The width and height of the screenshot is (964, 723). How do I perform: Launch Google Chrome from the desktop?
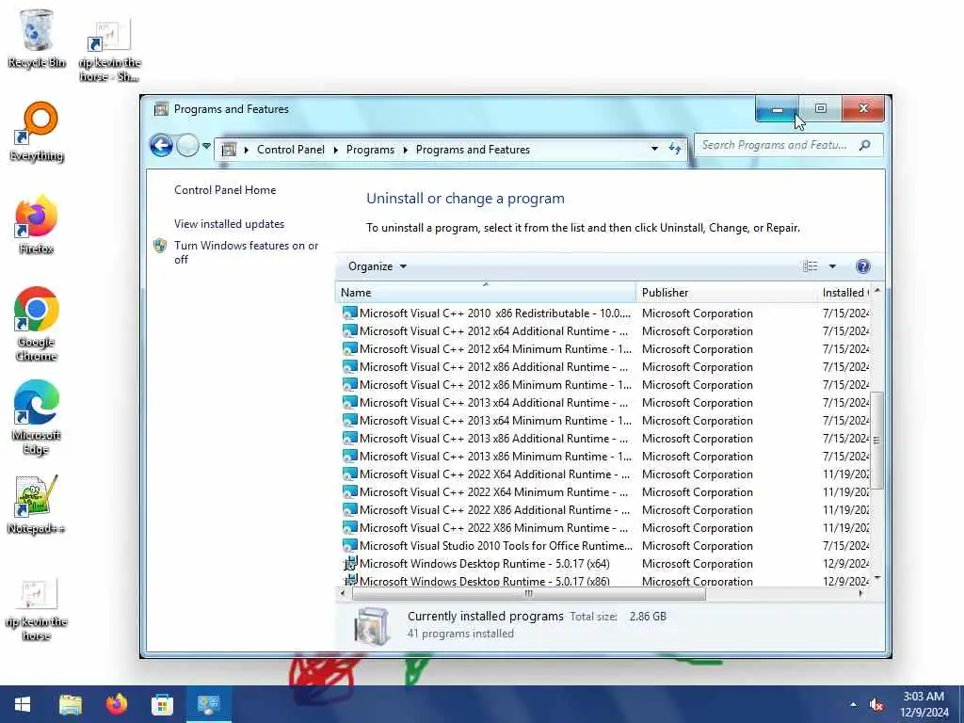(x=37, y=325)
